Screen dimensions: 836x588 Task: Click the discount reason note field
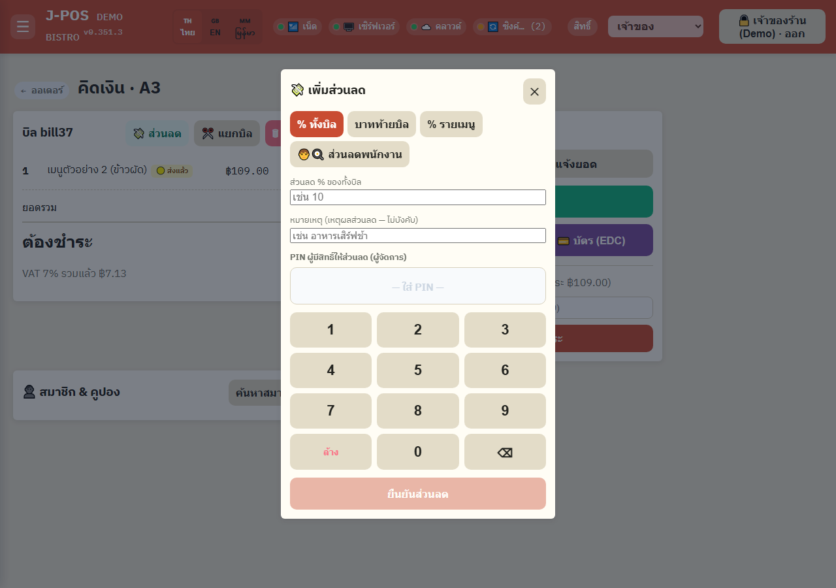pyautogui.click(x=418, y=235)
